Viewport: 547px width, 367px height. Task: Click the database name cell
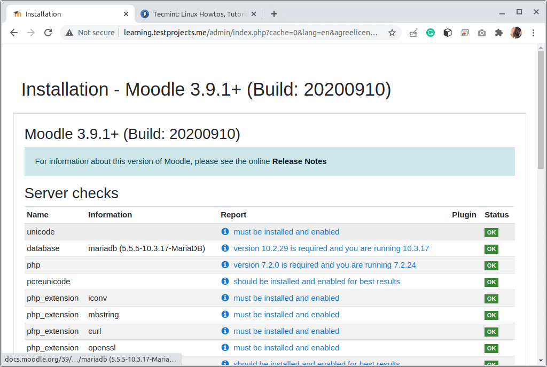tap(43, 248)
